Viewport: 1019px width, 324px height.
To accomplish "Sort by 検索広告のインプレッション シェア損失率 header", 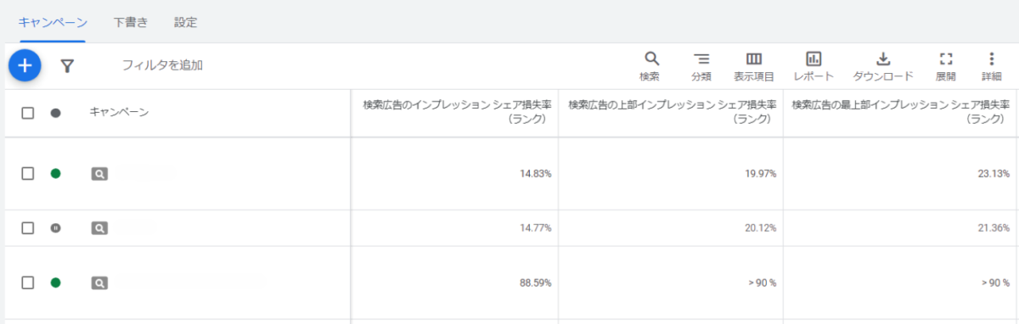I will coord(457,113).
